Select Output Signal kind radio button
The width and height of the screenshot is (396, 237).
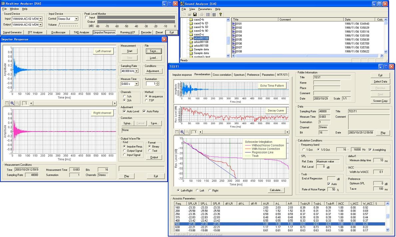[124, 151]
